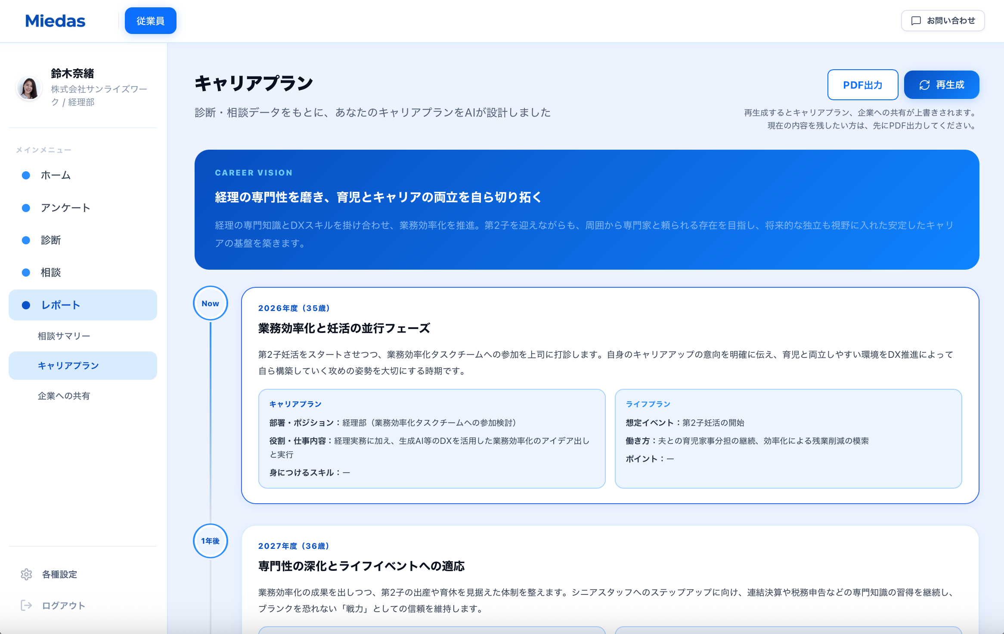The width and height of the screenshot is (1004, 634).
Task: Click the キャリアプラン card label in 2026
Action: [x=295, y=404]
